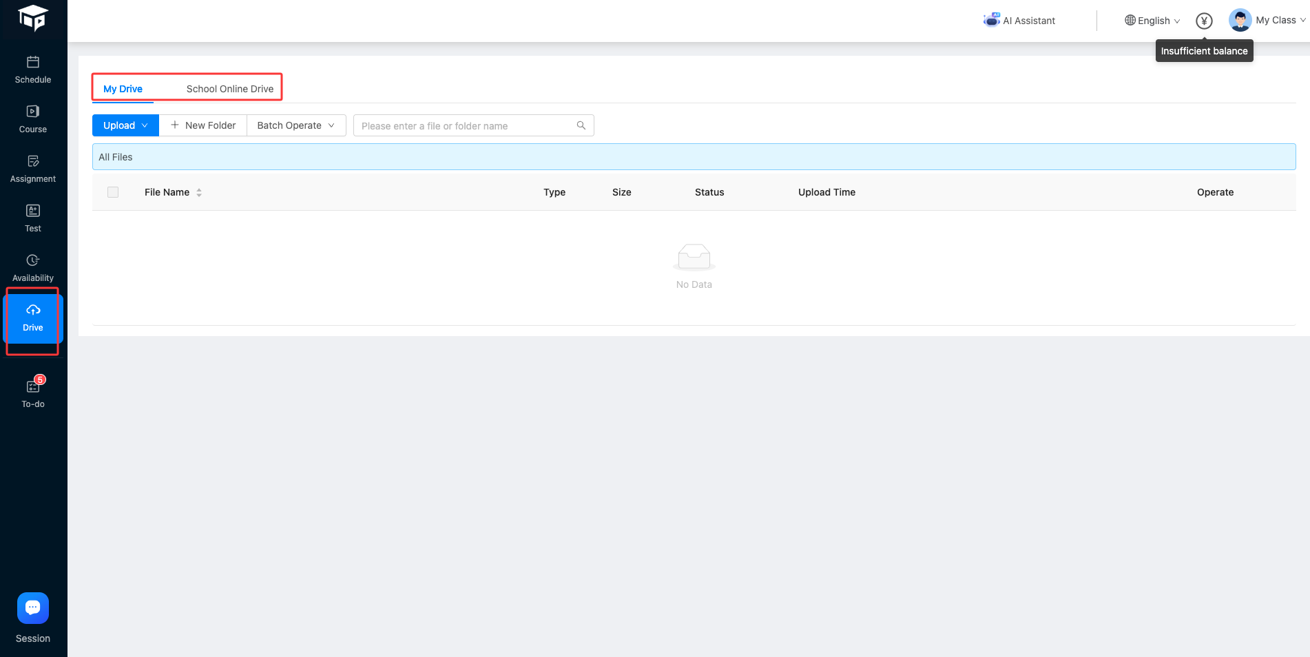Sort the list by File Name
Viewport: 1310px width, 657px height.
tap(199, 193)
